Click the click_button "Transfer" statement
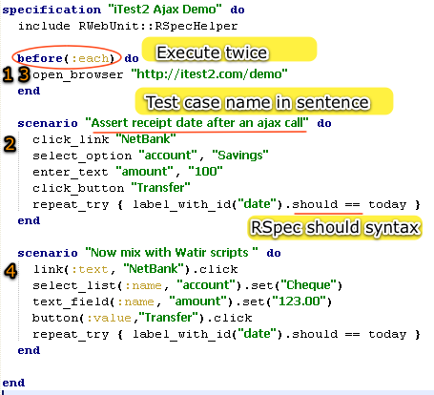This screenshot has width=434, height=395. click(x=112, y=188)
